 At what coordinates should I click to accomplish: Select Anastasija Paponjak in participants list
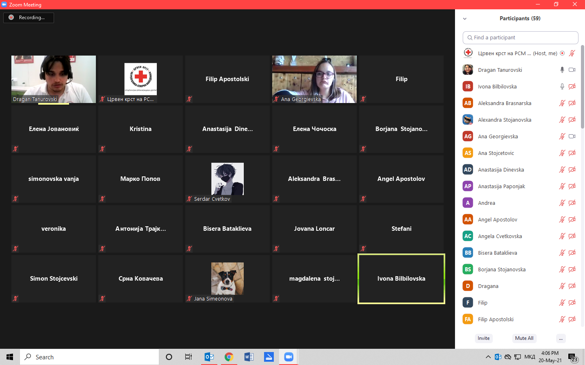coord(501,186)
